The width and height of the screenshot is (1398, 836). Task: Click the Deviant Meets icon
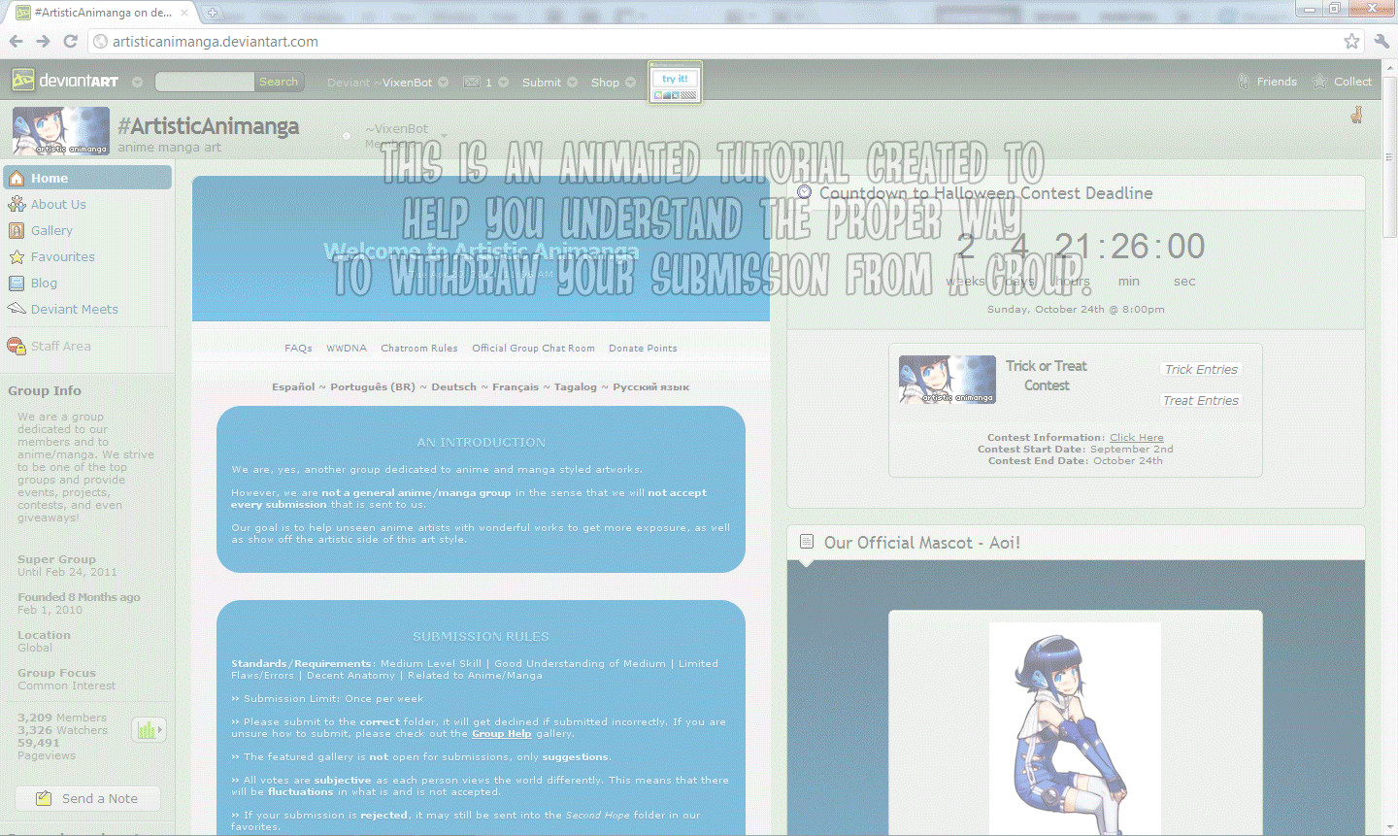click(x=17, y=309)
